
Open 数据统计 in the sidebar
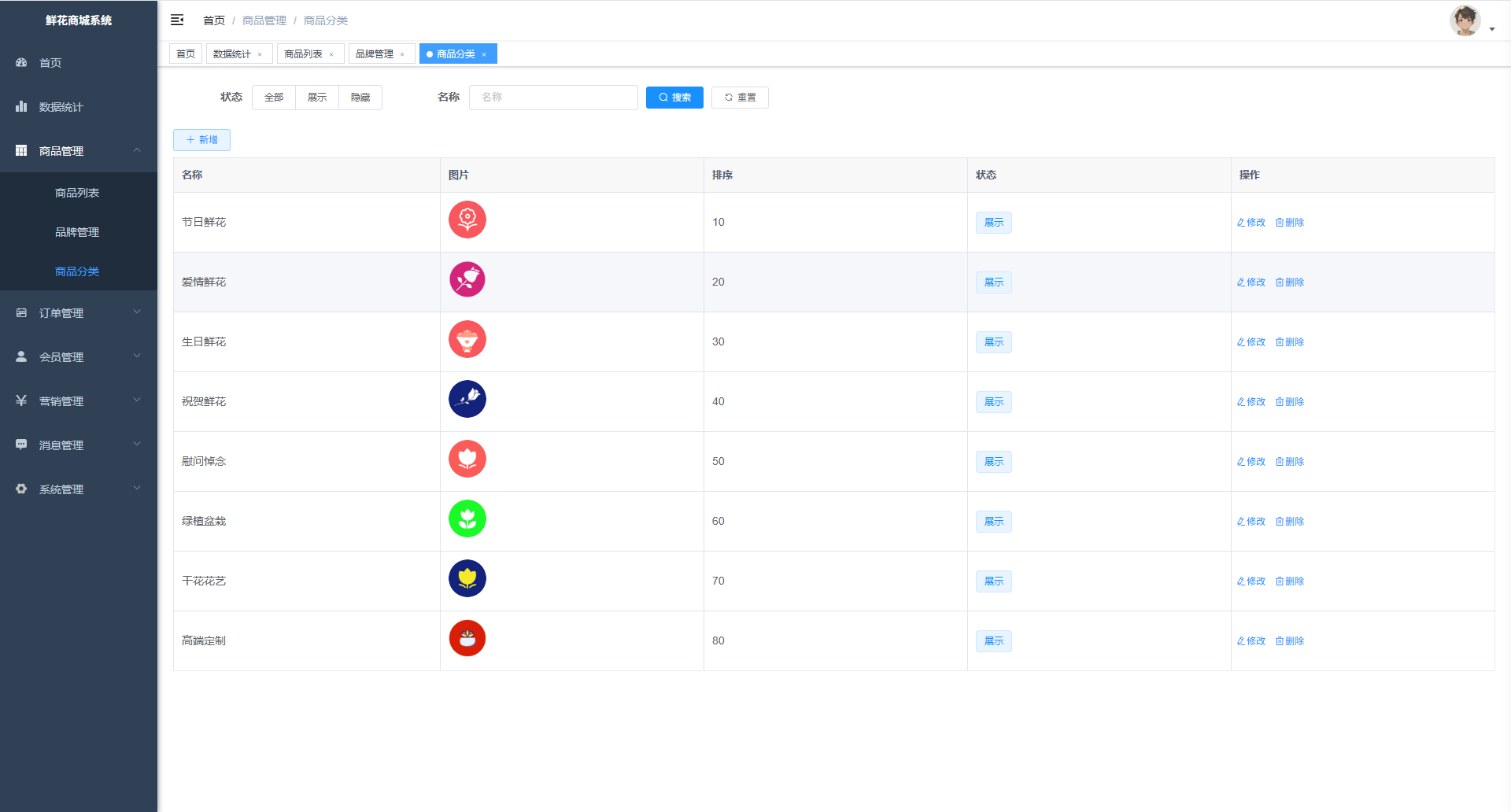pos(61,107)
